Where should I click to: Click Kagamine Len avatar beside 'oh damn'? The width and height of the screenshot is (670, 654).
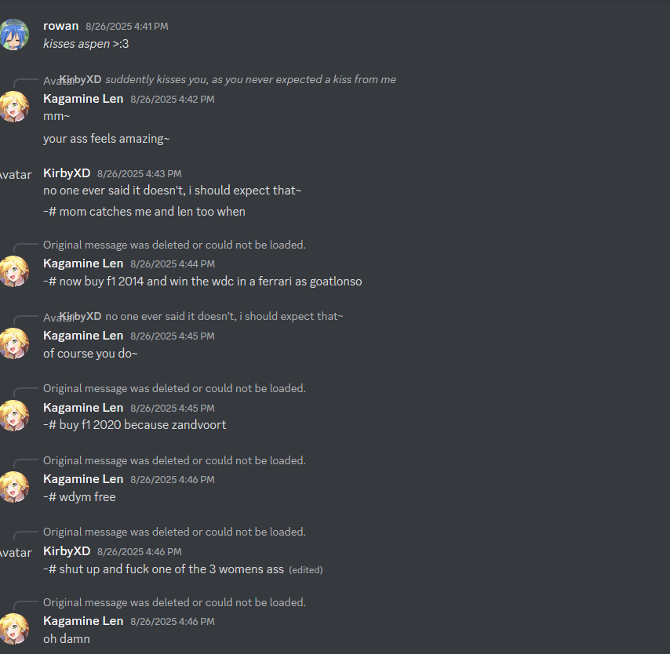click(14, 629)
